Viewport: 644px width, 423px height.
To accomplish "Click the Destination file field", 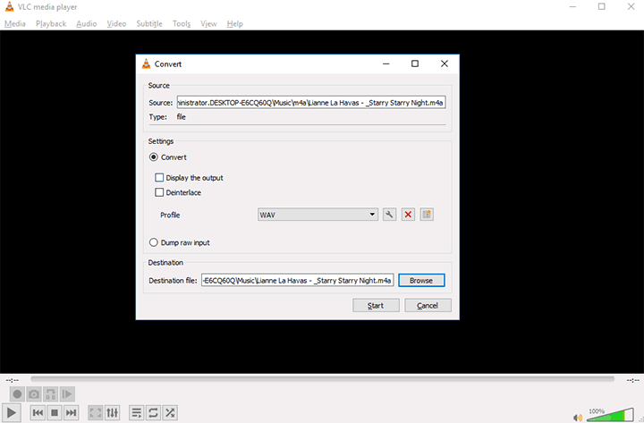I will click(x=298, y=281).
